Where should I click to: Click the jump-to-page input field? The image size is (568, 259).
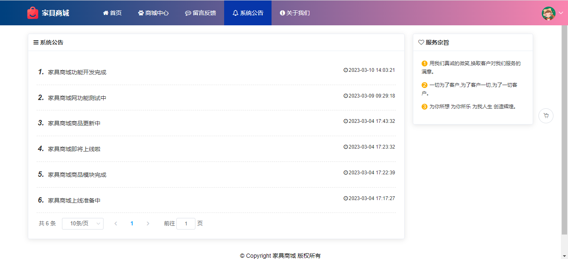186,224
